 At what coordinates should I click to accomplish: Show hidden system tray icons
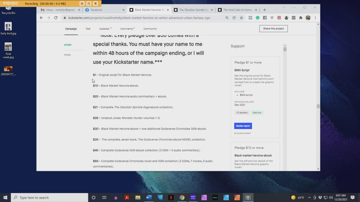coord(309,198)
